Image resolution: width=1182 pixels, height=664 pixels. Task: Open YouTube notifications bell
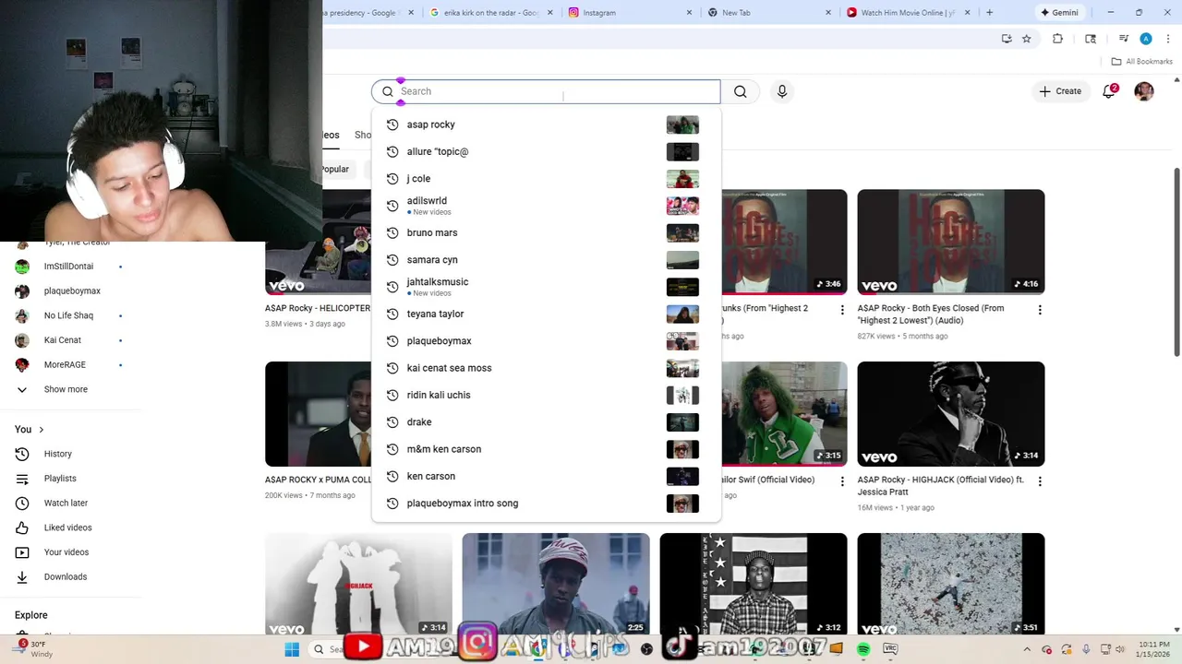pos(1109,91)
